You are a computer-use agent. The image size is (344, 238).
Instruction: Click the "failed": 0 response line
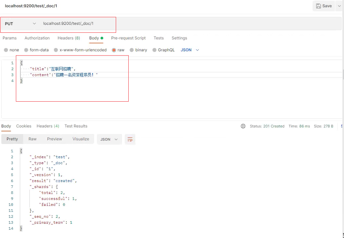tap(52, 205)
